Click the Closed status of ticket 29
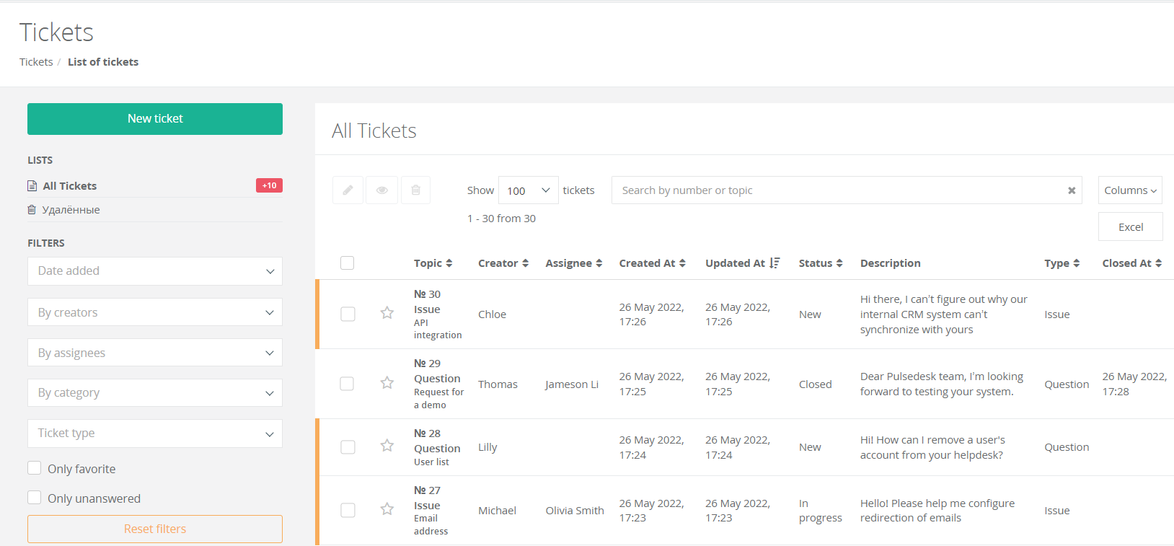The height and width of the screenshot is (546, 1174). tap(816, 384)
